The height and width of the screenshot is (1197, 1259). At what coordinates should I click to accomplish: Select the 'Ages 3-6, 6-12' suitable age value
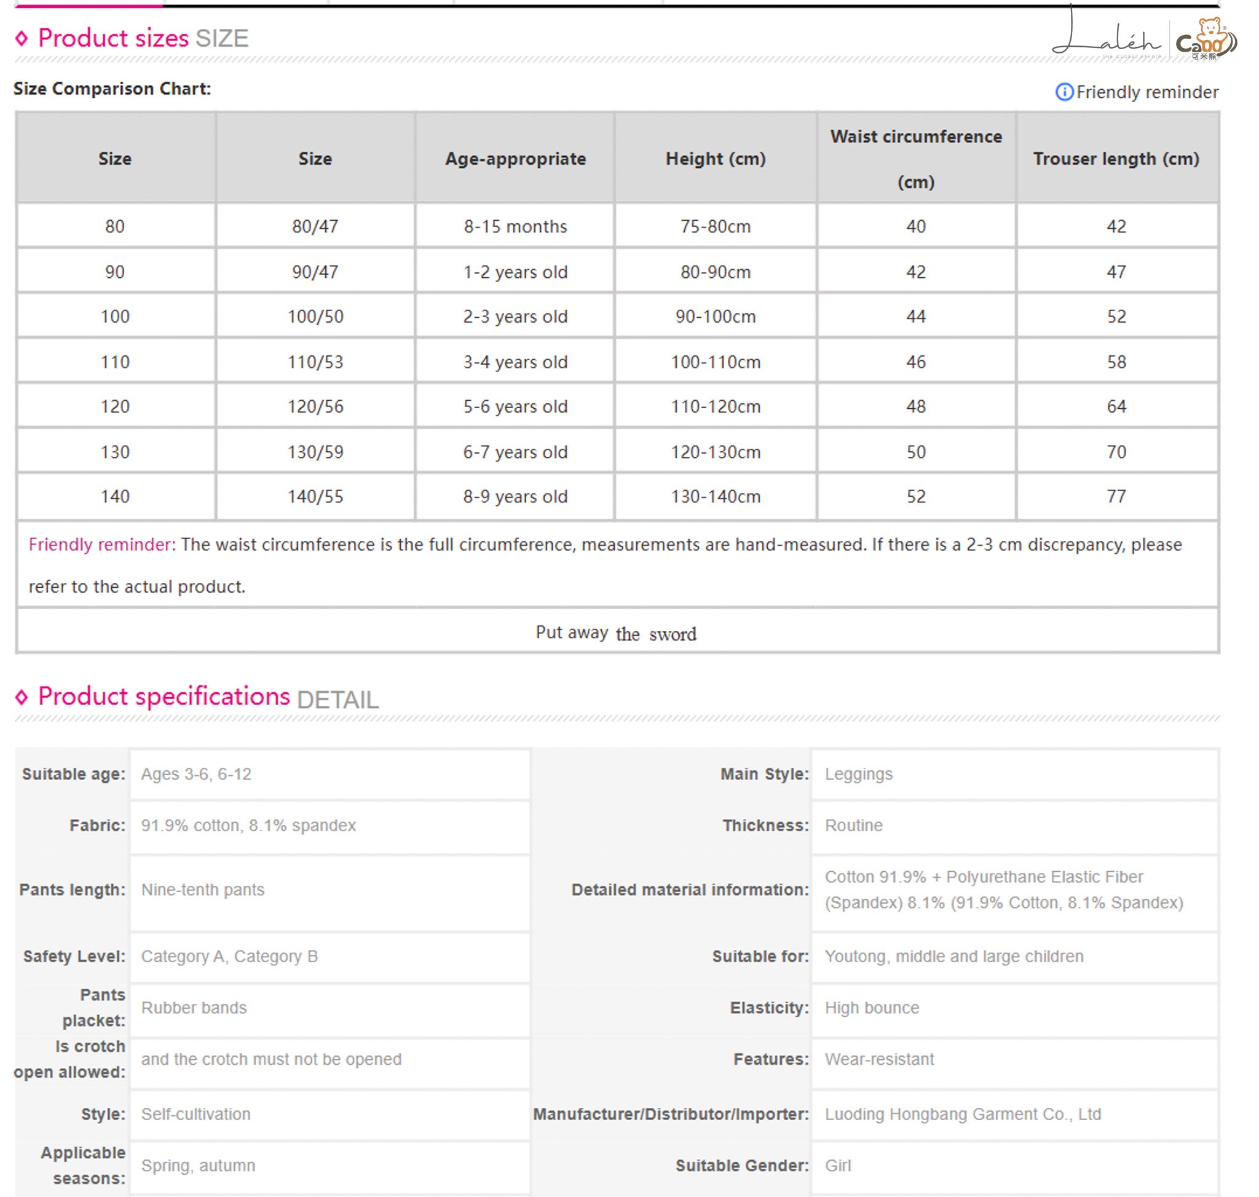tap(196, 774)
